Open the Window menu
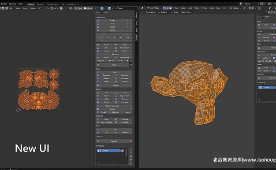 (12, 4)
